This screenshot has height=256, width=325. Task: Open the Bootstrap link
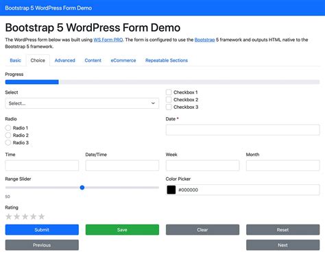(x=204, y=40)
